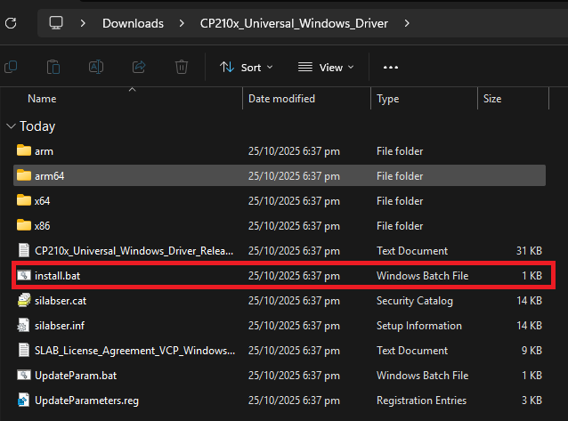568x421 pixels.
Task: Click the Rename icon in the toolbar
Action: click(96, 67)
